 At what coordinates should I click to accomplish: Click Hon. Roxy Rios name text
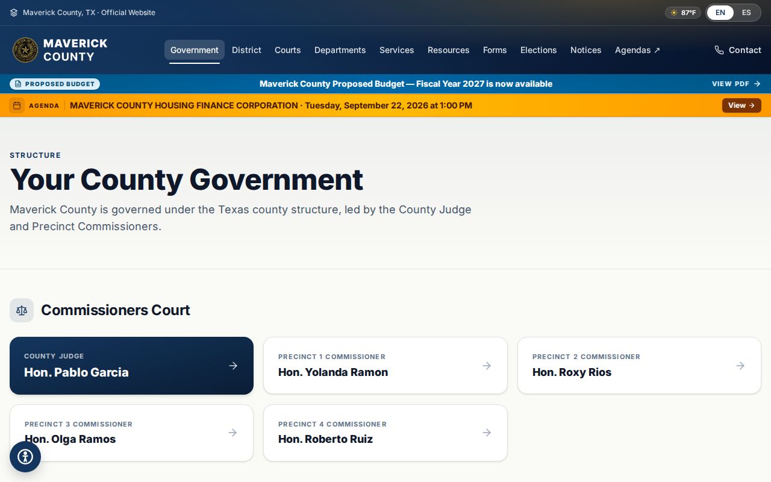[572, 372]
